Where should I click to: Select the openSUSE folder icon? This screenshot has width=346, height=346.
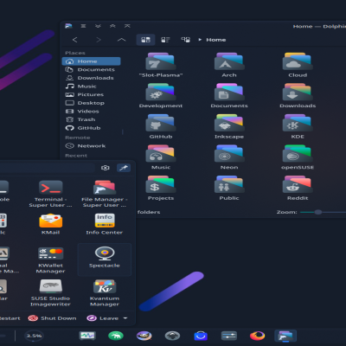point(298,157)
